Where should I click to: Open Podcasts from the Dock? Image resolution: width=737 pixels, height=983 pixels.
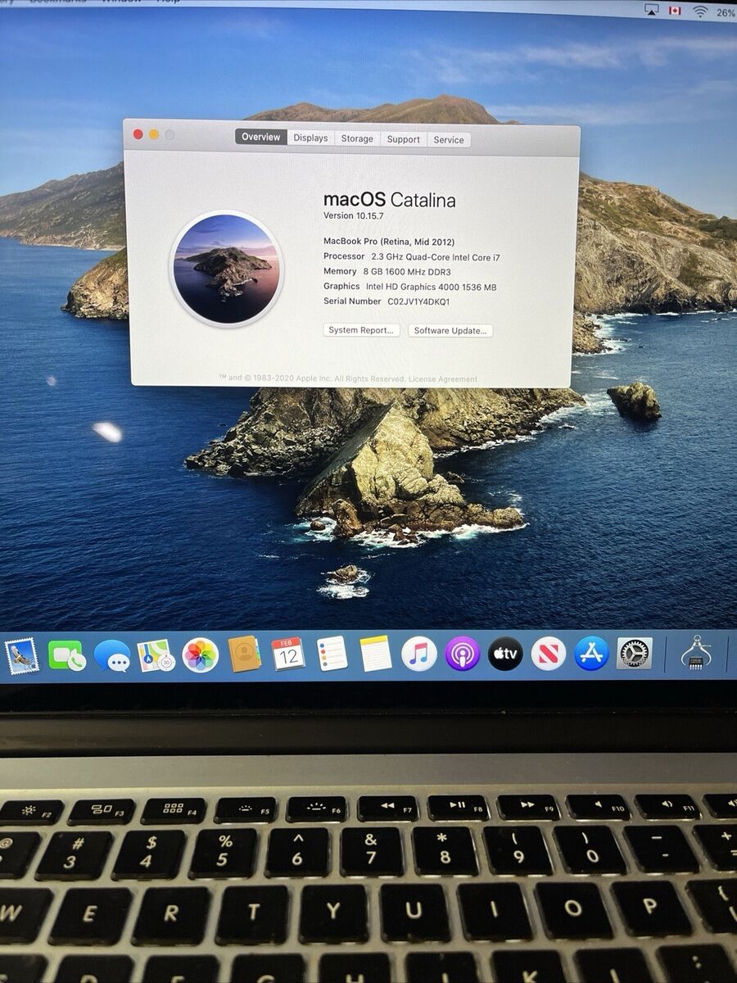point(463,654)
